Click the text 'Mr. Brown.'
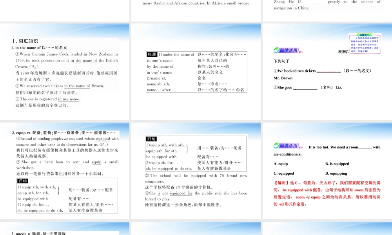Viewport: 392px width, 235px height. click(283, 78)
